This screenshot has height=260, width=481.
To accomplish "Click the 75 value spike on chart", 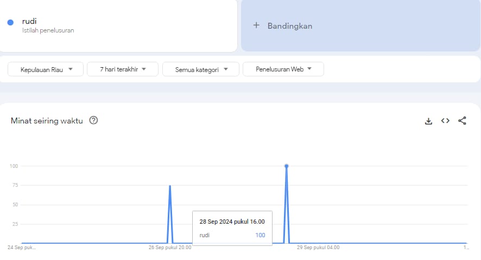I will (x=170, y=186).
